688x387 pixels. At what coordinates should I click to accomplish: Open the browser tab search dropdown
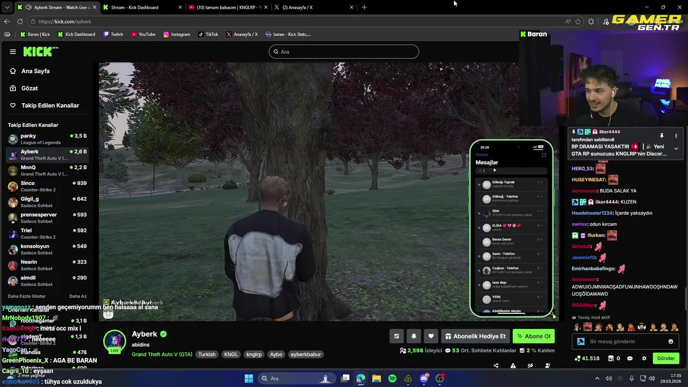click(7, 8)
